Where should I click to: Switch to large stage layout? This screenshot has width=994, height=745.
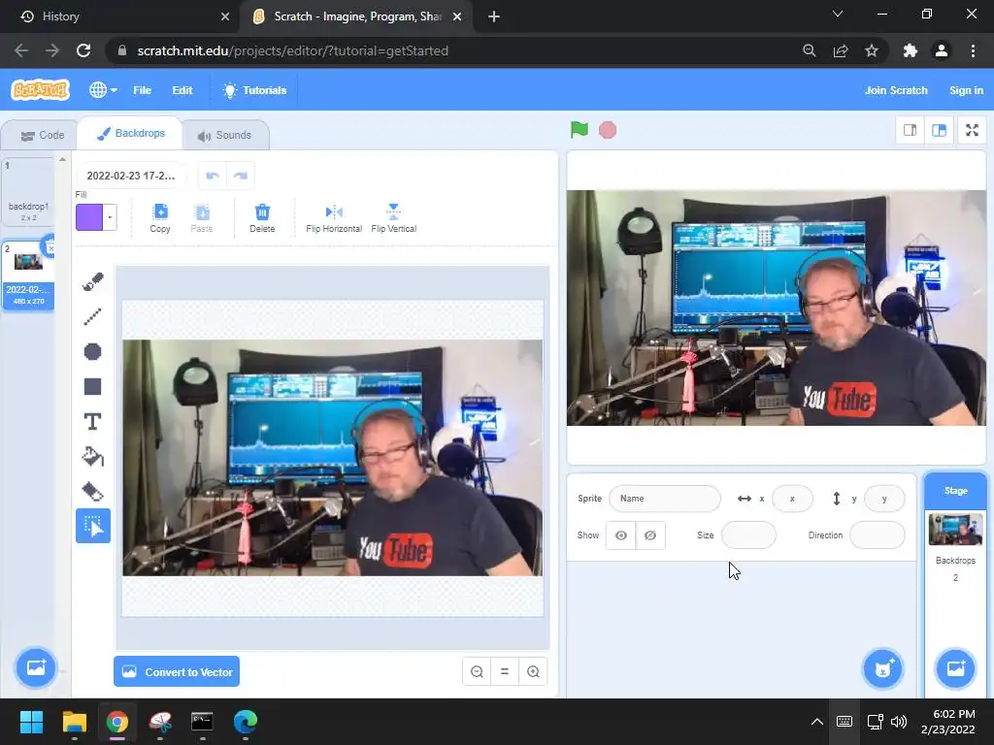939,130
